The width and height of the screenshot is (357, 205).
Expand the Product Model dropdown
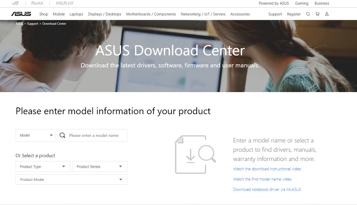click(71, 180)
